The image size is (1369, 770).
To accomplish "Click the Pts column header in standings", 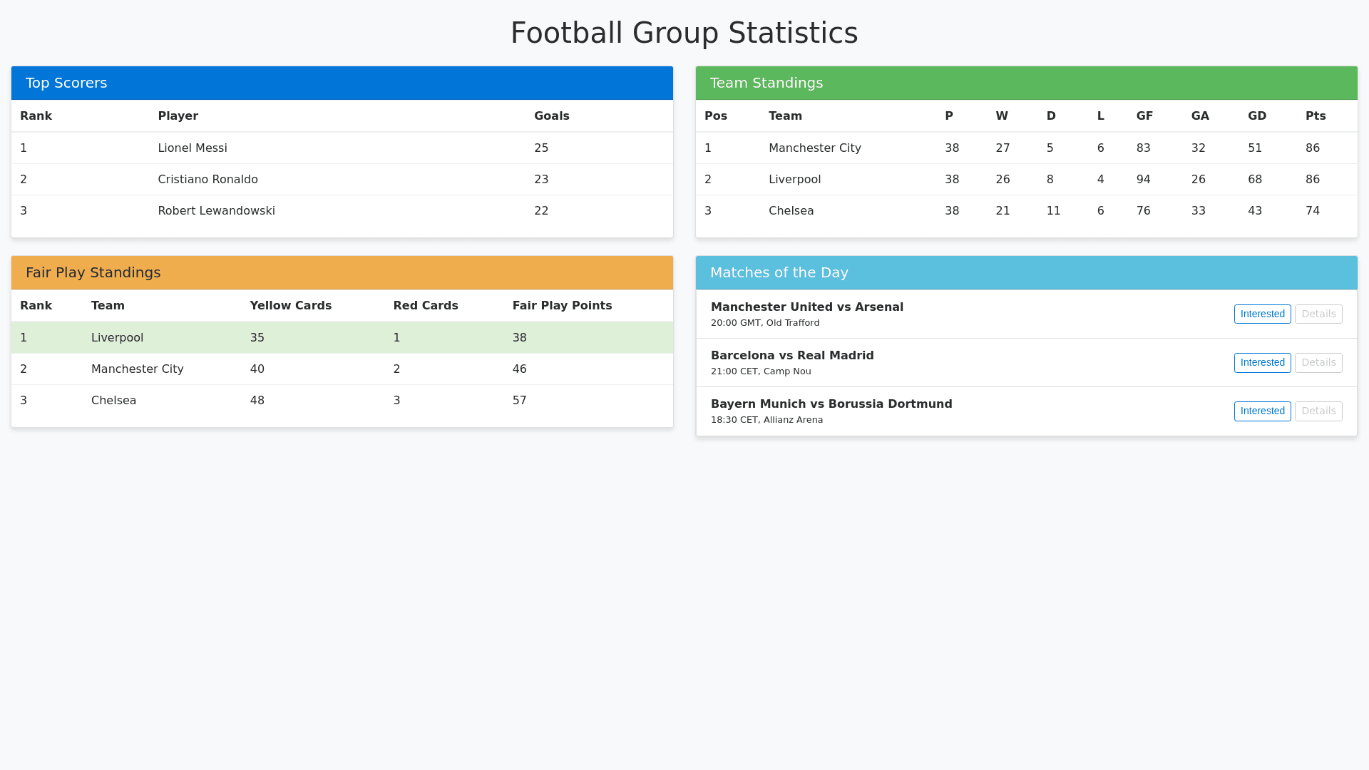I will pyautogui.click(x=1316, y=116).
